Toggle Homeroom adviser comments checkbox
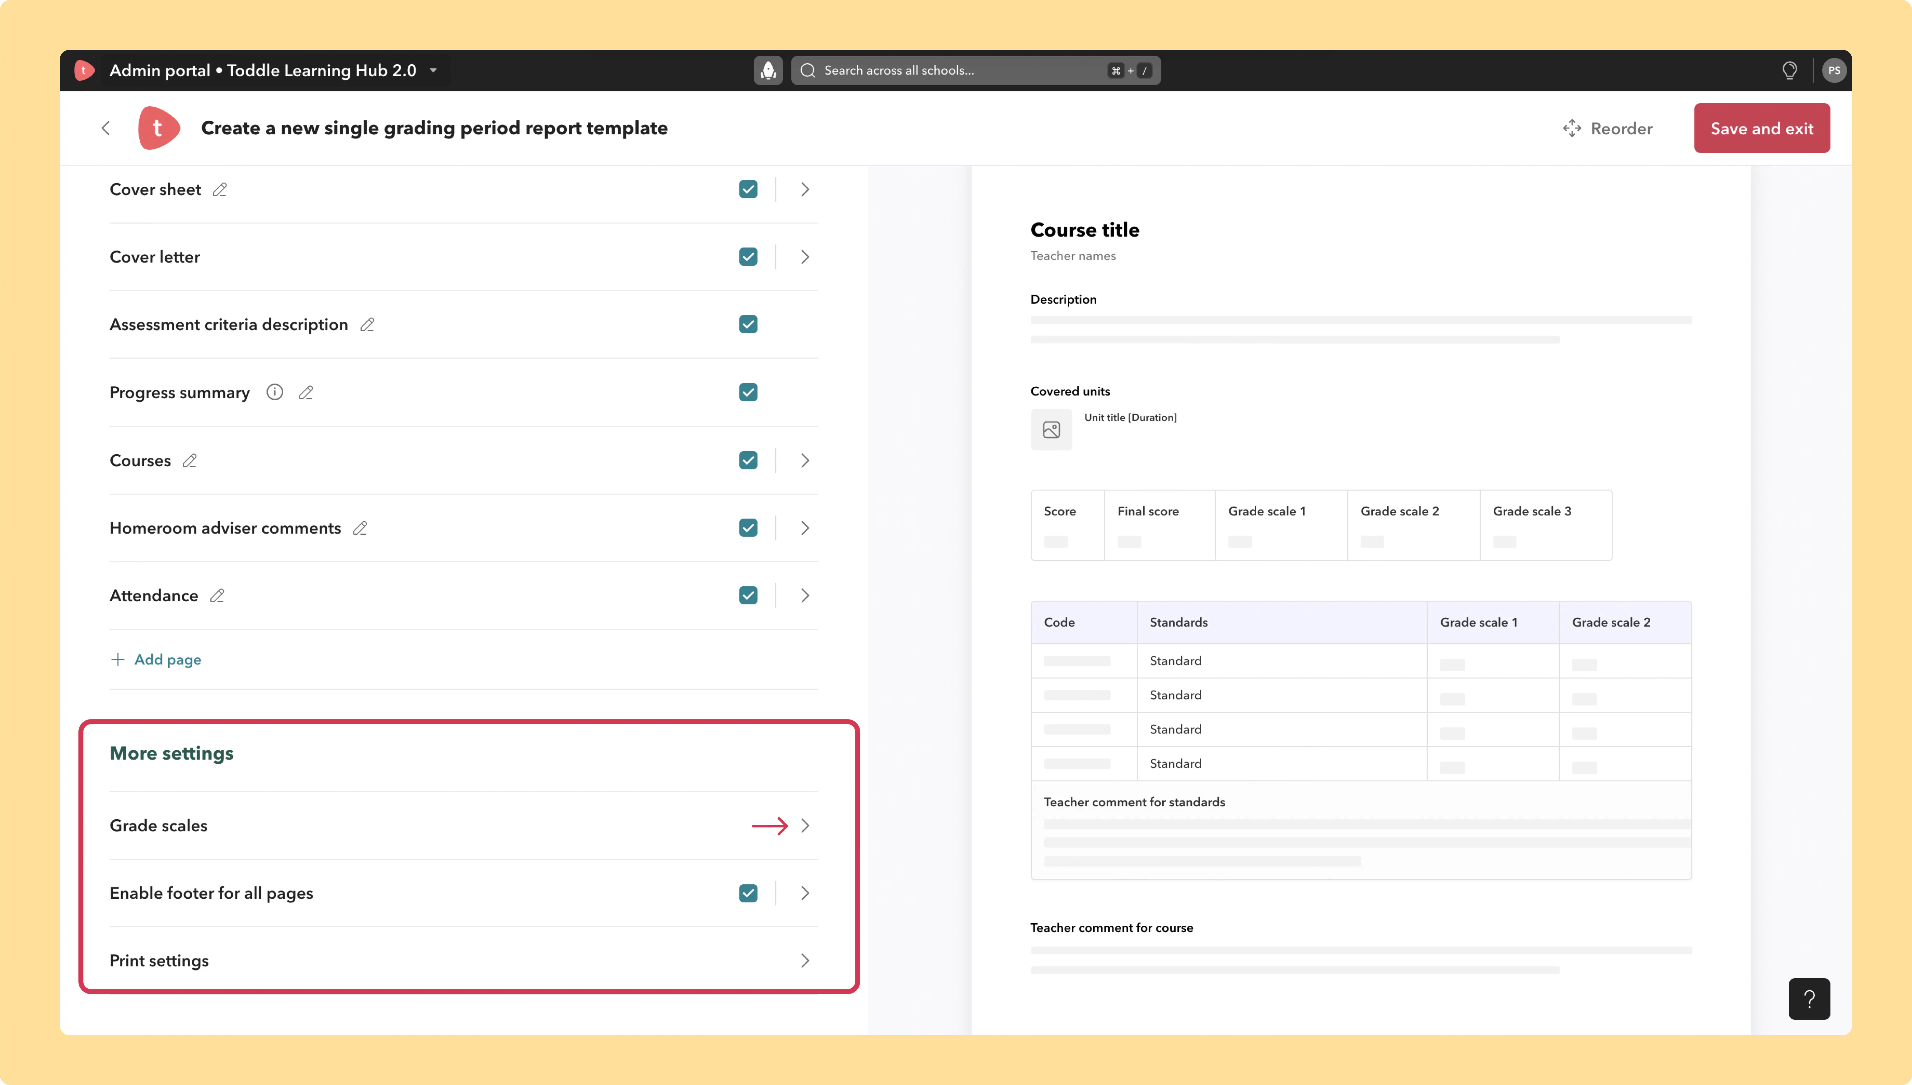The image size is (1912, 1085). (748, 528)
